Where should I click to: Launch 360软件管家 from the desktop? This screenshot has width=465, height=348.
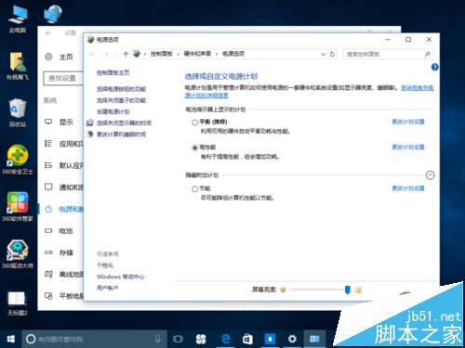tap(18, 207)
